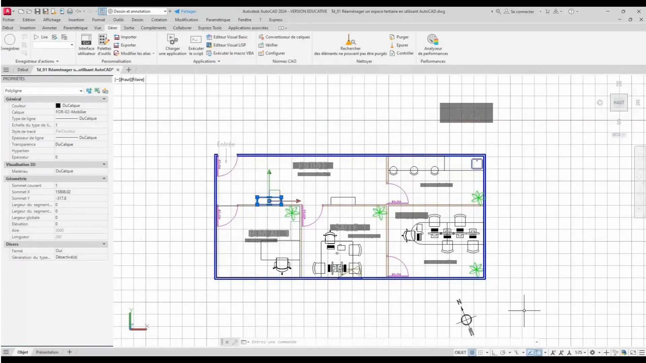Add a new drawing tab with plus
Screen dimensions: 646x363
pyautogui.click(x=129, y=70)
